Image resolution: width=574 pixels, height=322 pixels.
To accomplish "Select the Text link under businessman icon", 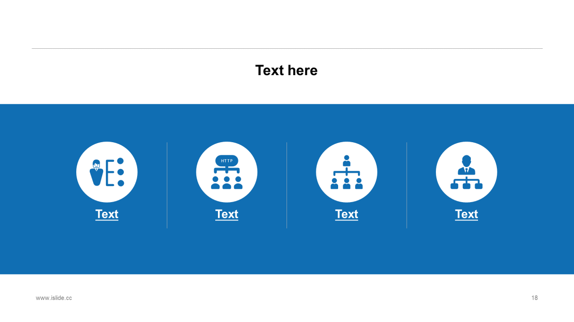I will tap(466, 214).
